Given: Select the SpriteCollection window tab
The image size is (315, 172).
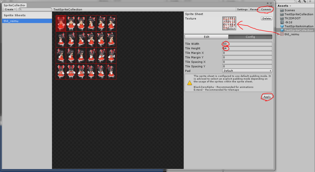Looking at the screenshot, I should pyautogui.click(x=14, y=5).
